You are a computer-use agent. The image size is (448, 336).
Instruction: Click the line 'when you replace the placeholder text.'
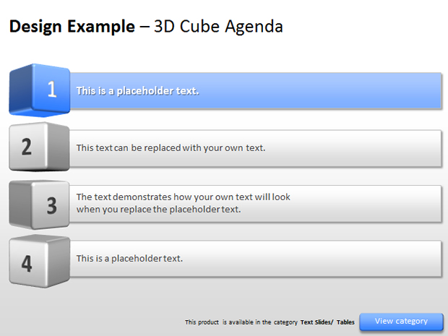click(158, 210)
